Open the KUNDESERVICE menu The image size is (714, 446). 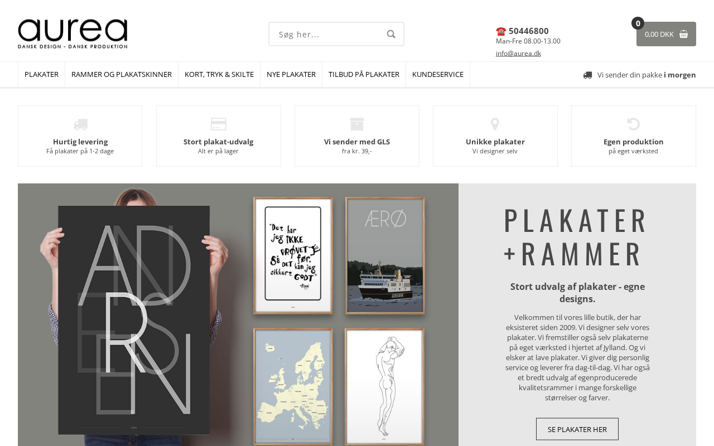tap(438, 74)
